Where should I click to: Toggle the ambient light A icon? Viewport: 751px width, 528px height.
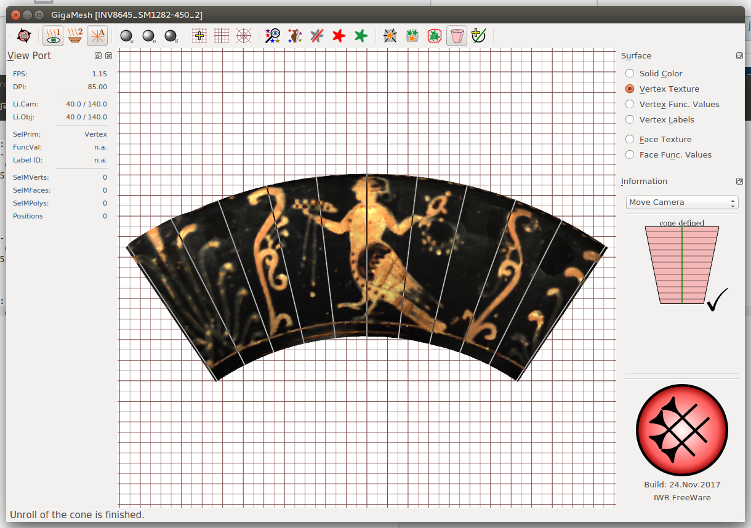[97, 36]
